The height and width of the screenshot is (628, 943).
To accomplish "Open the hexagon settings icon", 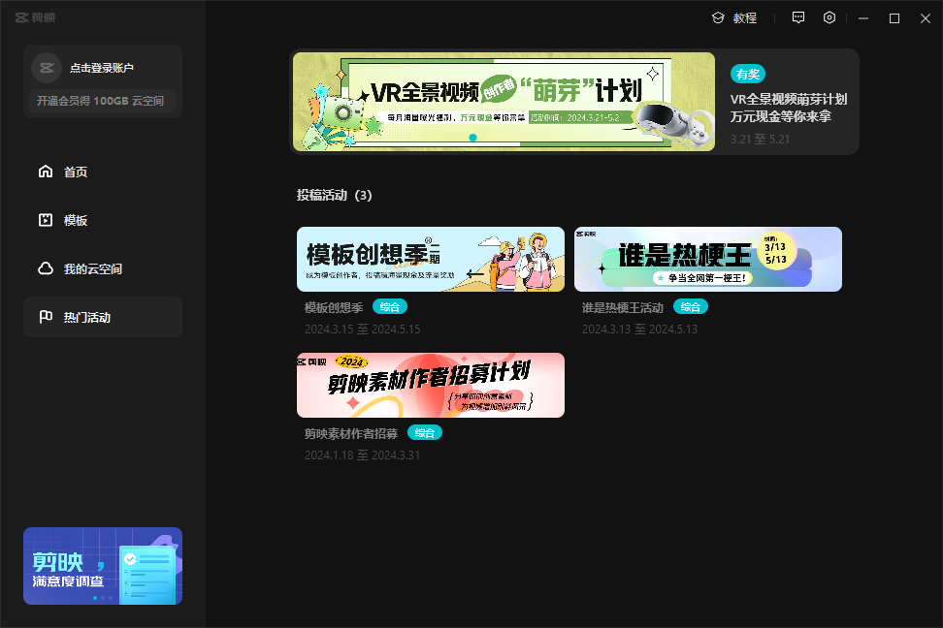I will [829, 17].
